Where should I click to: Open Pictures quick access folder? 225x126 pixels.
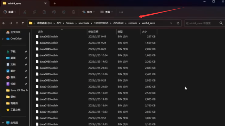11,71
